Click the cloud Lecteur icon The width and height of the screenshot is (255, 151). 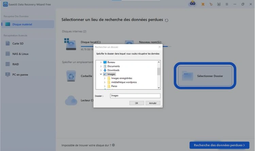coord(71,100)
